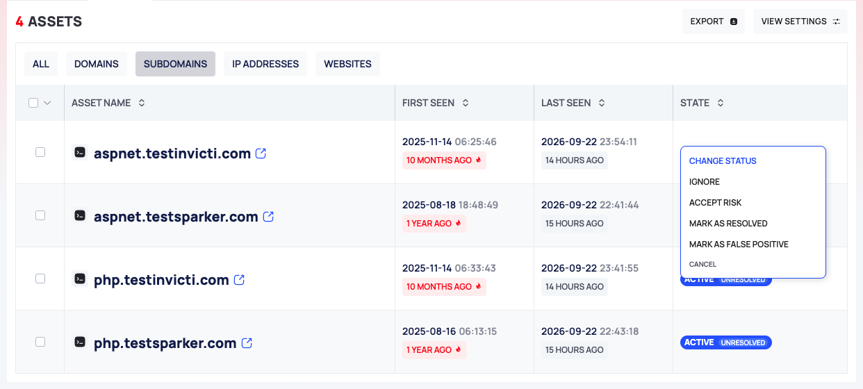Open the aspnet.testsparker.com asset name
Viewport: 863px width, 389px height.
(176, 217)
